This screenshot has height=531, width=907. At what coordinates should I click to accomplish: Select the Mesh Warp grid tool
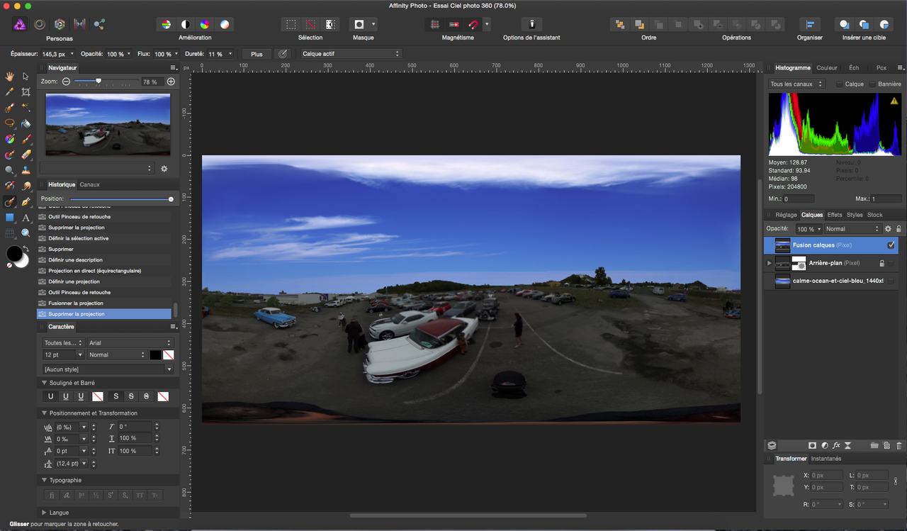(x=10, y=233)
